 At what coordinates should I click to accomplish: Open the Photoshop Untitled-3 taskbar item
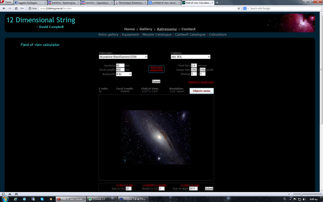coord(133,199)
